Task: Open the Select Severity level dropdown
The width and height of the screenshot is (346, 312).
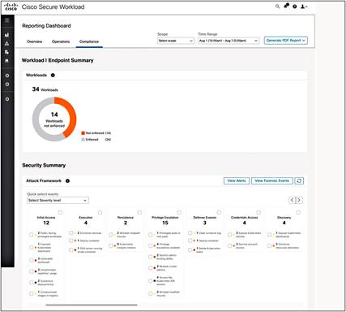Action: [x=58, y=201]
